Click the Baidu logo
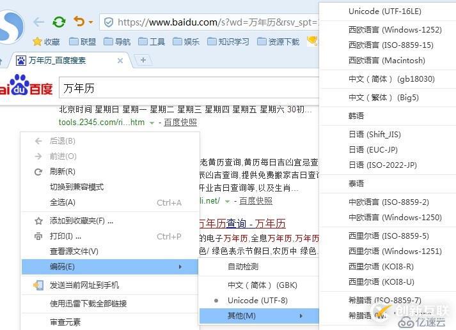Viewport: 456px width, 330px height. coord(26,86)
